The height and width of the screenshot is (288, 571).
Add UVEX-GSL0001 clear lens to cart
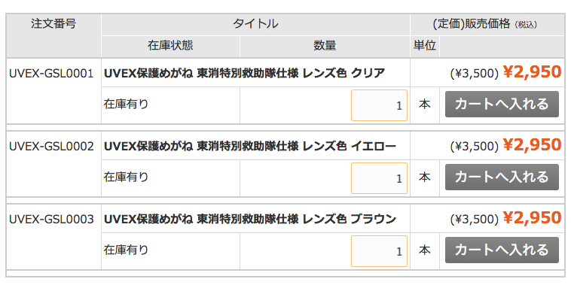502,104
